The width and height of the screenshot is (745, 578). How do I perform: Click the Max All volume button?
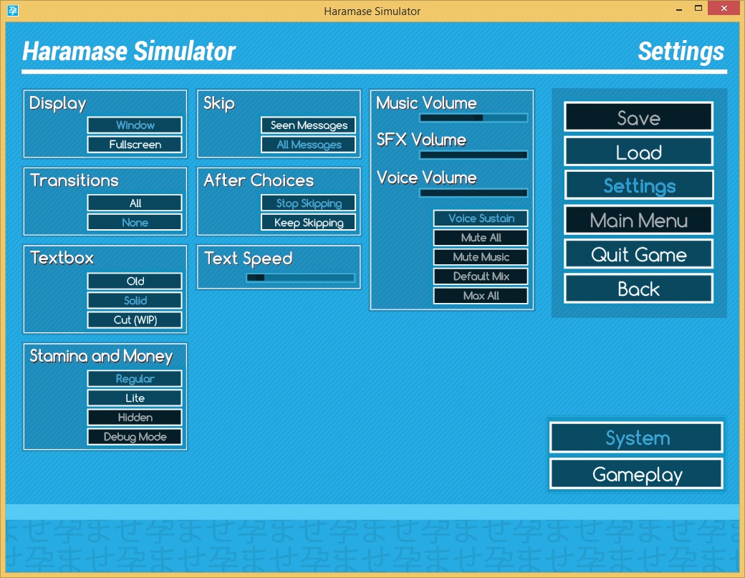pos(481,295)
